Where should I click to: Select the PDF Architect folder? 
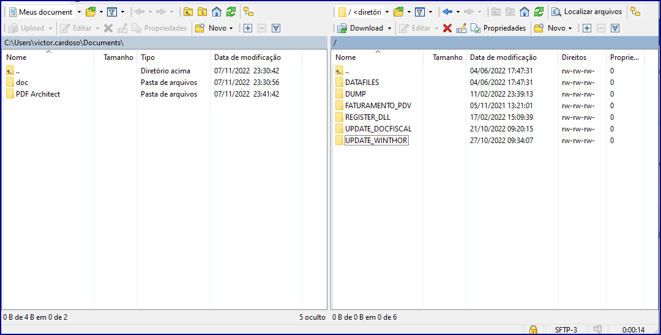coord(38,94)
